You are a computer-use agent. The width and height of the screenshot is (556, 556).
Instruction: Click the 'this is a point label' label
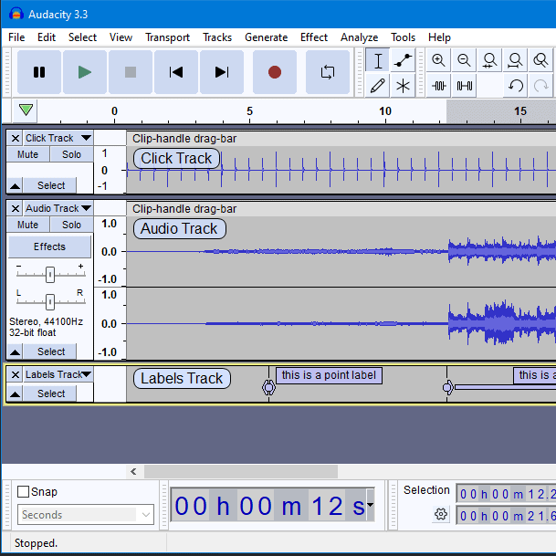[329, 375]
